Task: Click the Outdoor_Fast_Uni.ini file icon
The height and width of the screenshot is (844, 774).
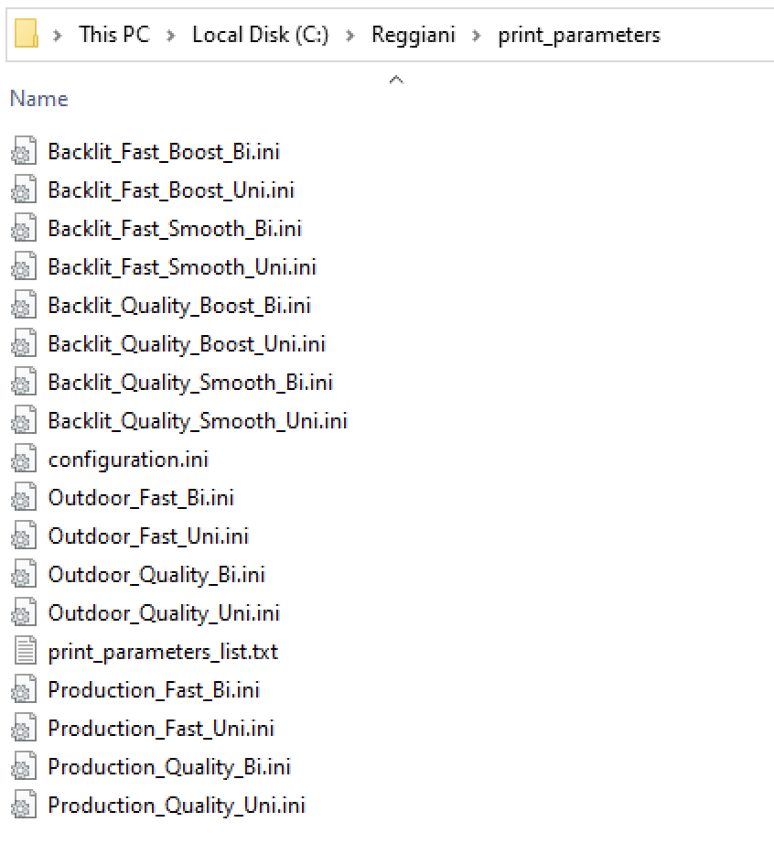Action: click(24, 536)
